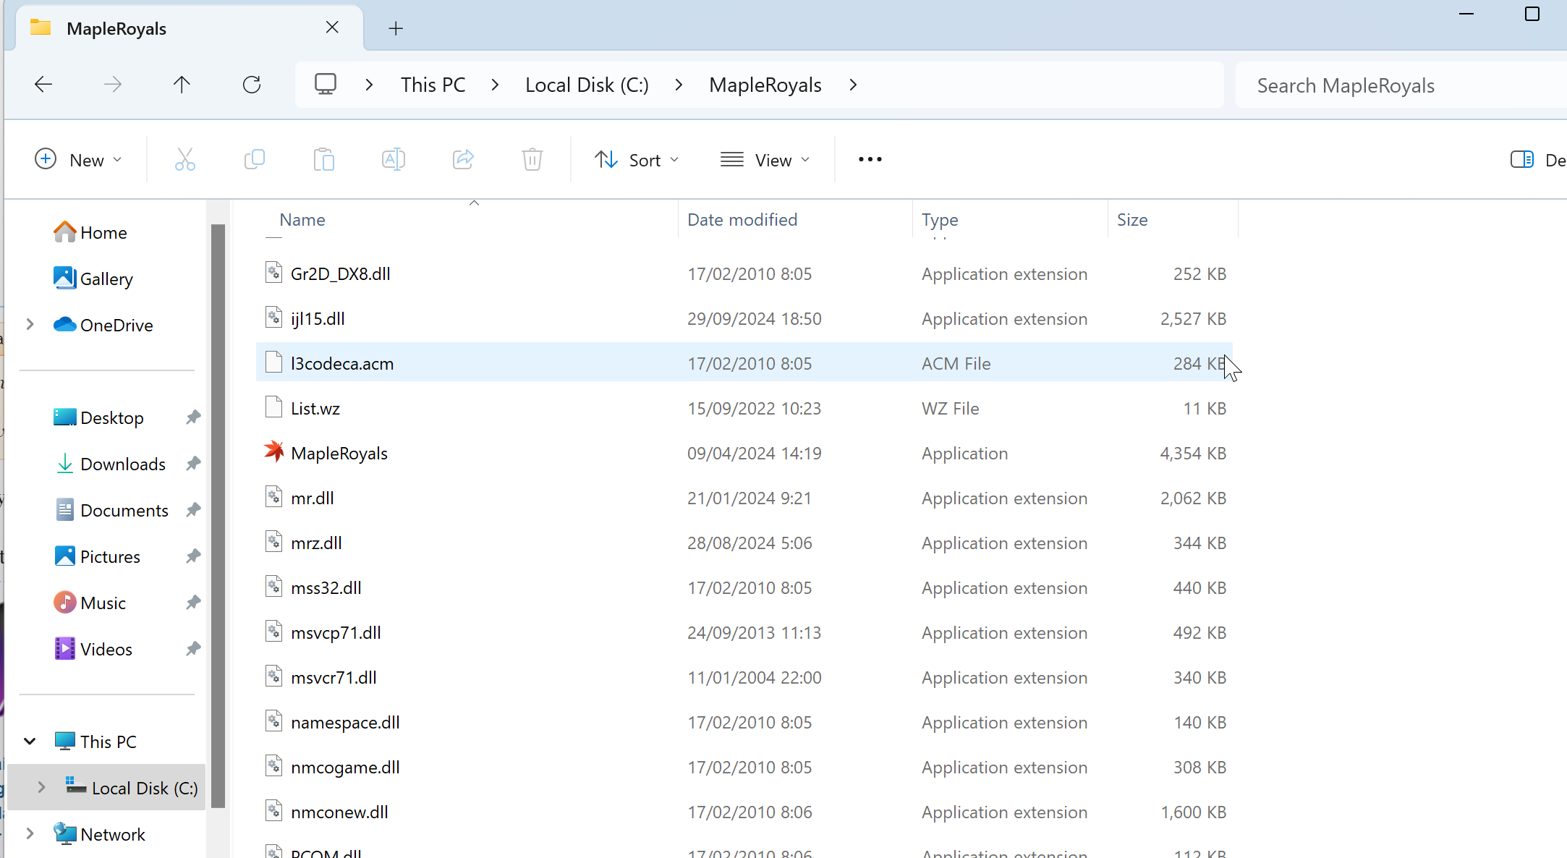Image resolution: width=1567 pixels, height=858 pixels.
Task: Sort by the Date modified column header
Action: [795, 220]
